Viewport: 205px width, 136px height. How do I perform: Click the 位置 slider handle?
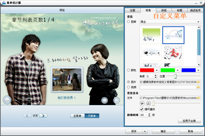(x=175, y=76)
